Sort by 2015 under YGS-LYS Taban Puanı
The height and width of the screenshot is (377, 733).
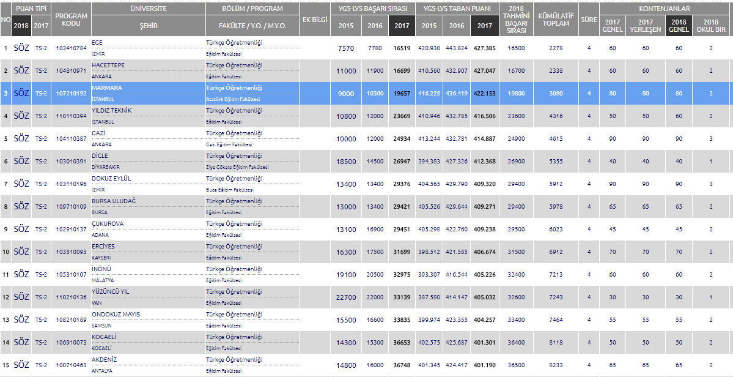[429, 26]
